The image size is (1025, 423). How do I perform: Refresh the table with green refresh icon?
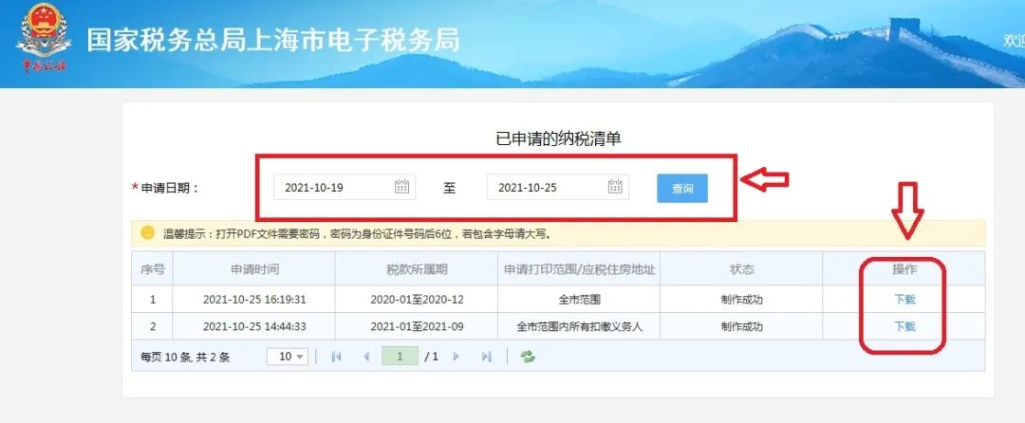pyautogui.click(x=528, y=357)
